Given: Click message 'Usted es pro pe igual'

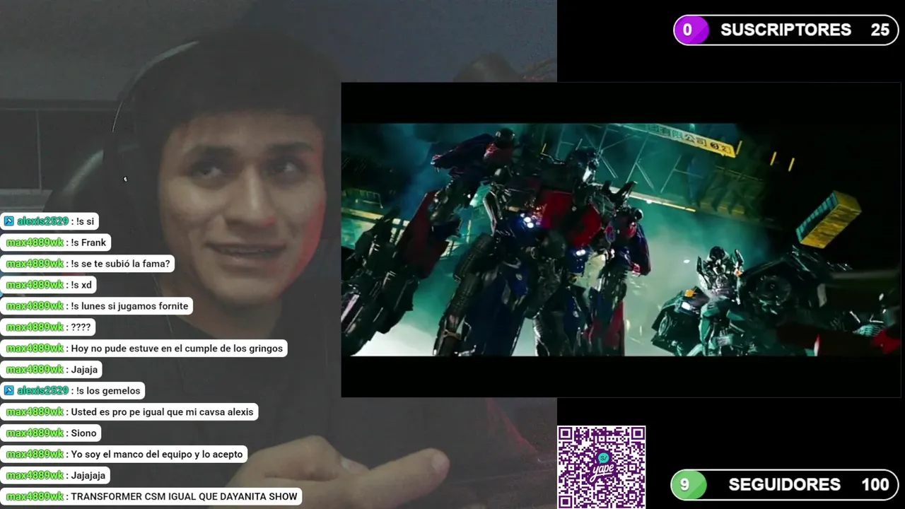Looking at the screenshot, I should coord(129,412).
